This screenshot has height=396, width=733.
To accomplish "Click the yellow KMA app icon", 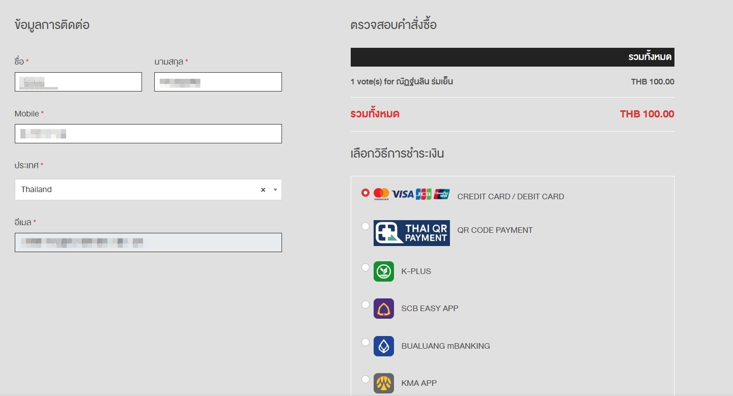I will (x=383, y=383).
